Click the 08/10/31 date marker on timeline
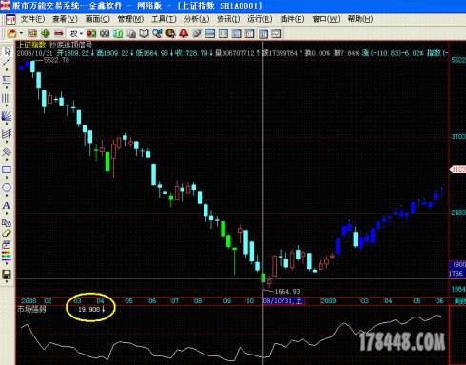Image resolution: width=466 pixels, height=365 pixels. (x=283, y=300)
